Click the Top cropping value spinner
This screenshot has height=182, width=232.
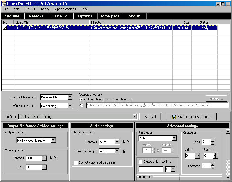point(213,142)
